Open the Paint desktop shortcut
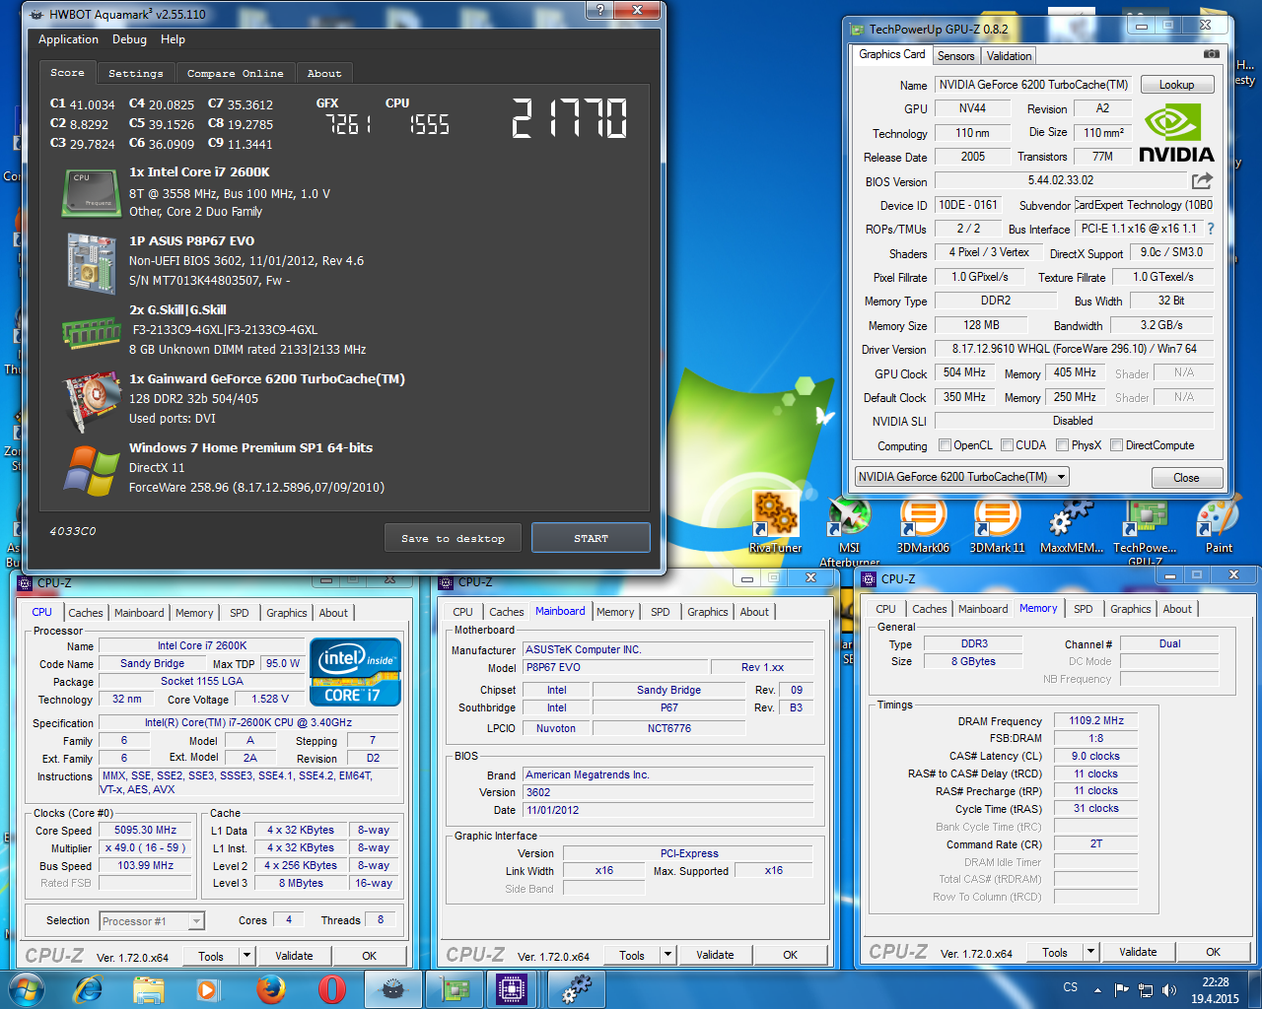The height and width of the screenshot is (1009, 1262). click(1219, 524)
